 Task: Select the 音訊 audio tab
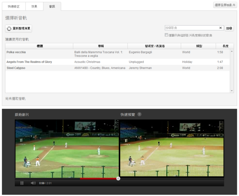52,6
